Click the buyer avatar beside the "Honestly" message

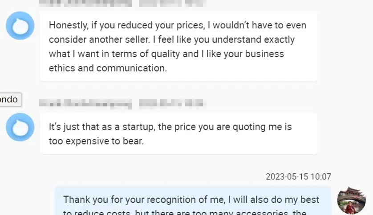point(20,26)
